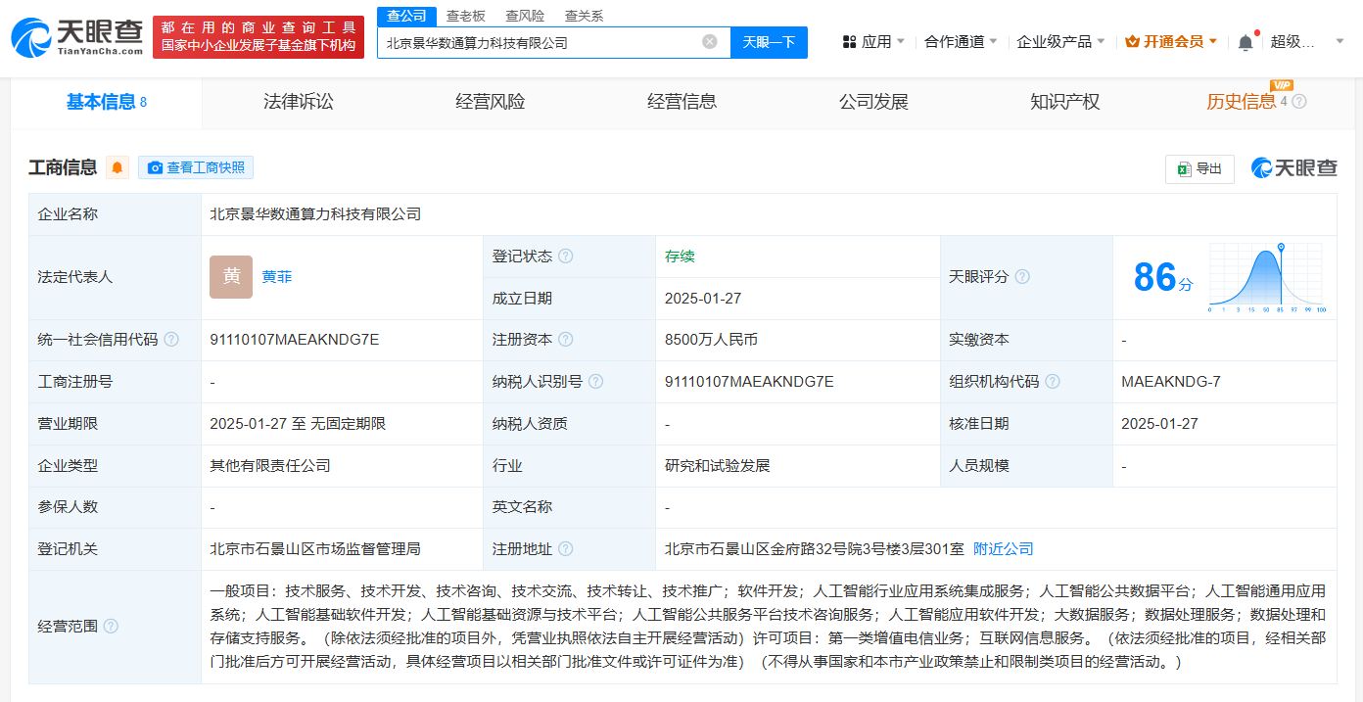Screen dimensions: 1363x702
Task: Open the notification bell
Action: (x=1245, y=42)
